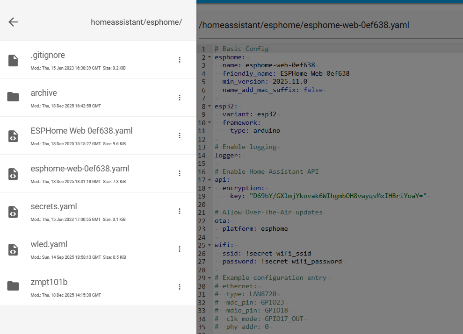This screenshot has width=463, height=334.
Task: Click the secrets.yaml code file icon
Action: click(13, 211)
